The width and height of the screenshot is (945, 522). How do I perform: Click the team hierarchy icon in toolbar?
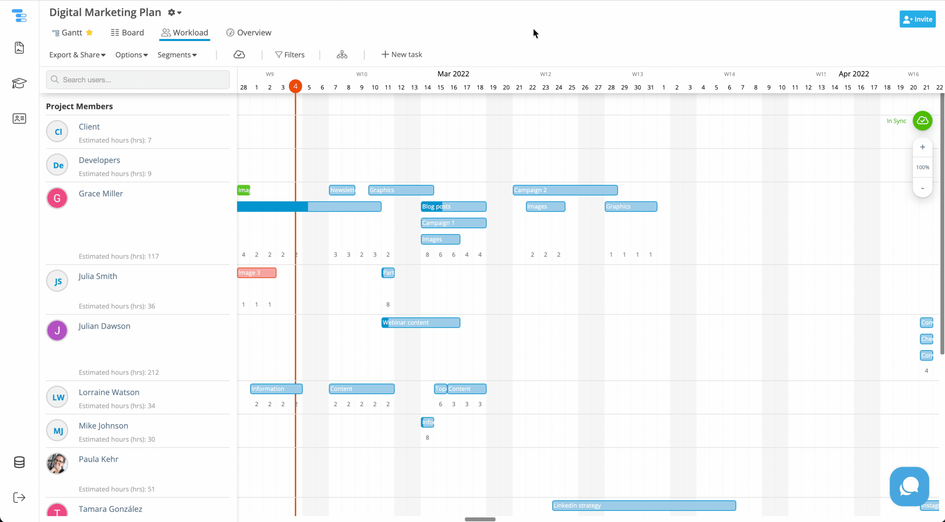coord(341,54)
